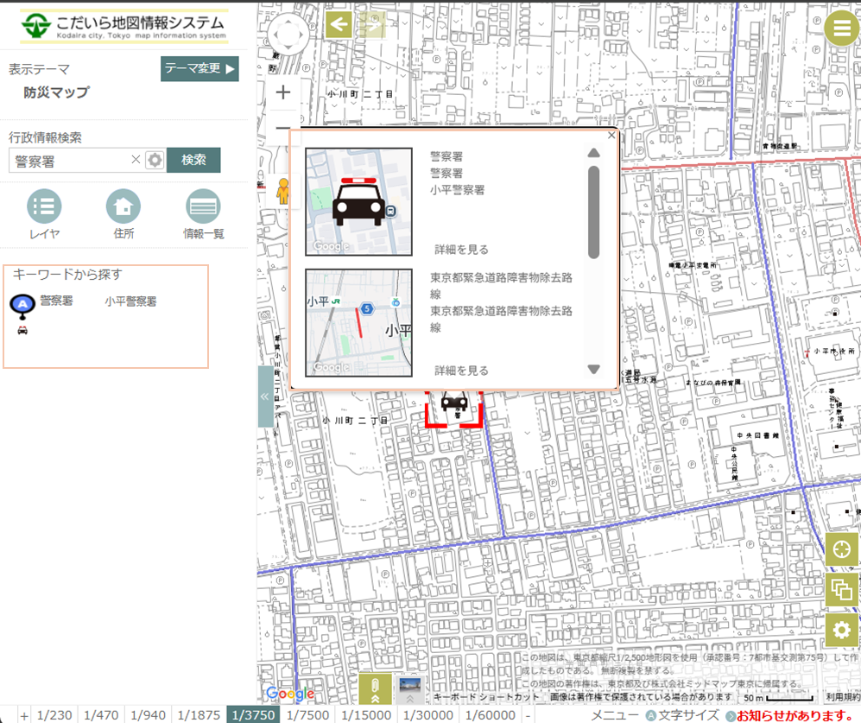861x723 pixels.
Task: Expand the photo imagery panel at bottom
Action: click(x=410, y=688)
